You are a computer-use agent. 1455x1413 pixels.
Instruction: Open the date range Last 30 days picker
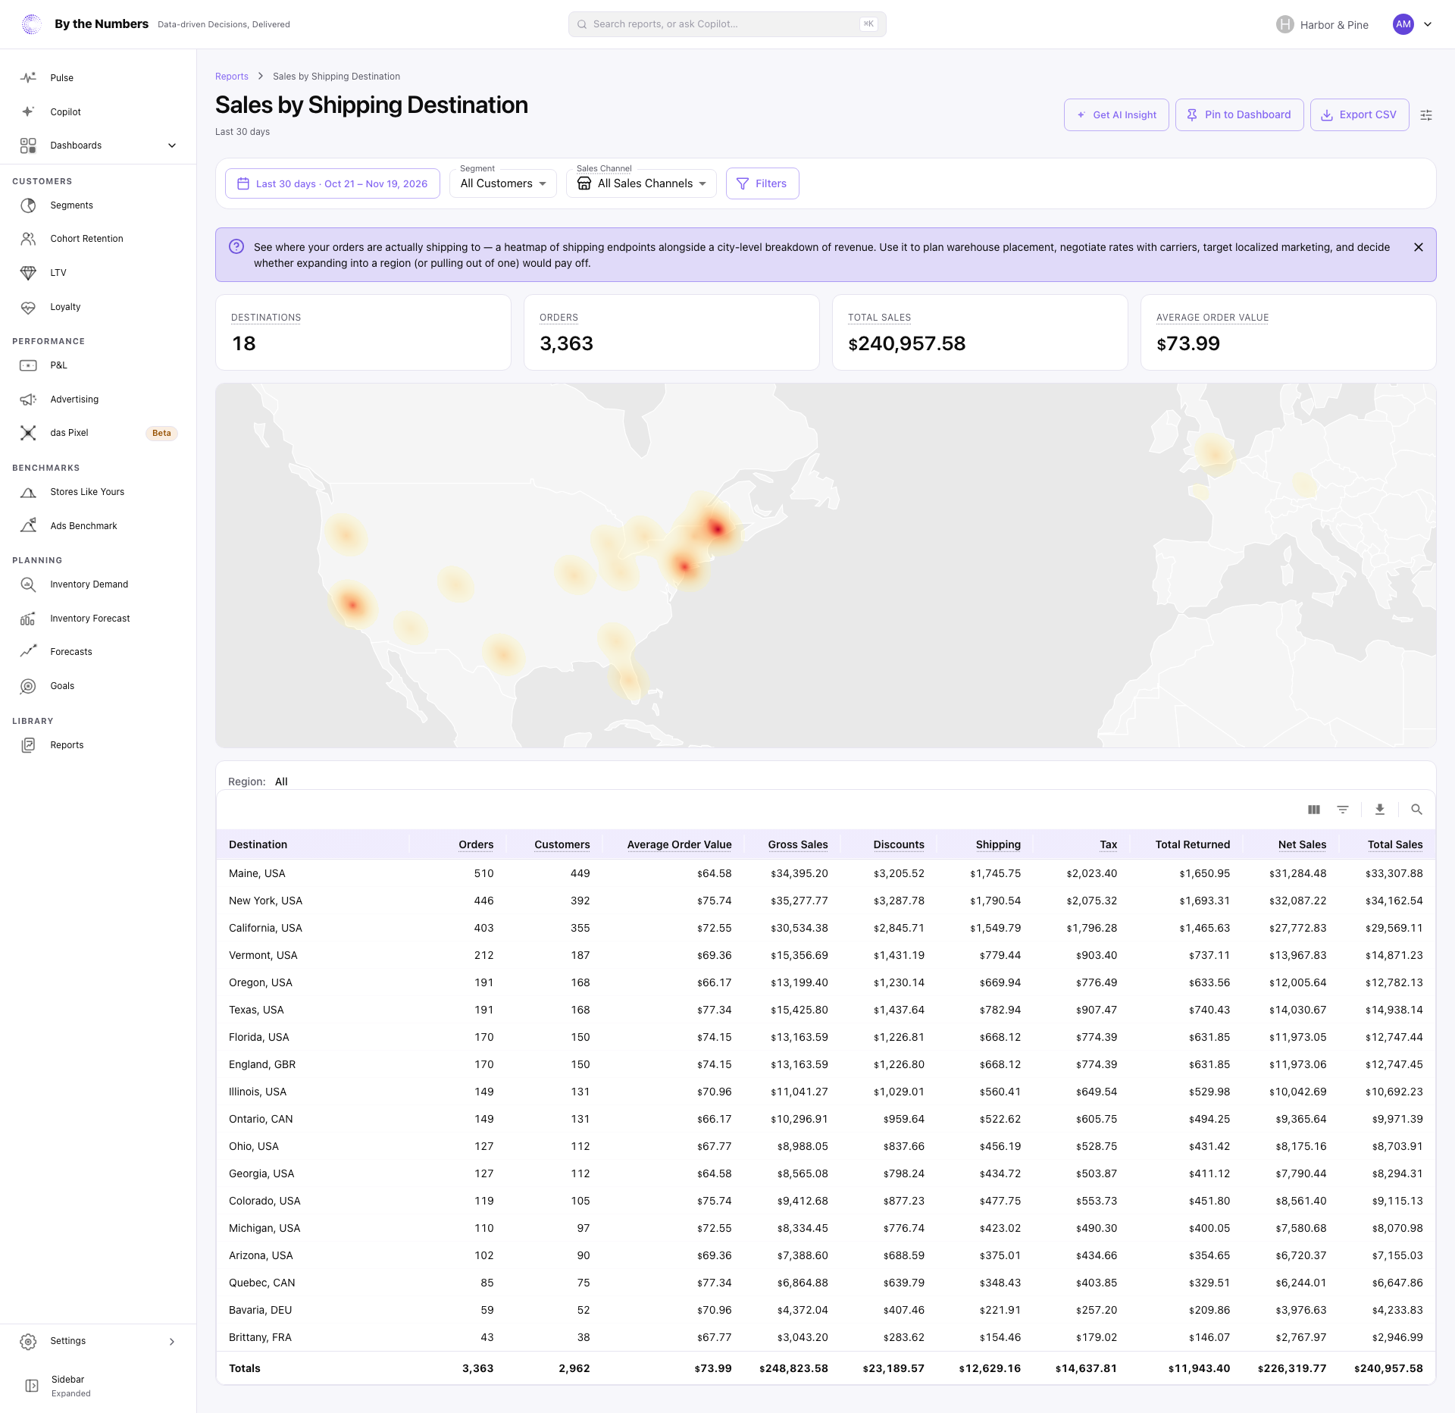tap(333, 183)
